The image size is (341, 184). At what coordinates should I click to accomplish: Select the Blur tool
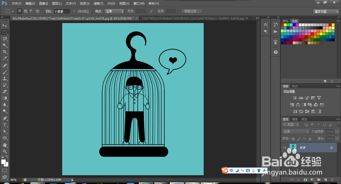coord(4,105)
